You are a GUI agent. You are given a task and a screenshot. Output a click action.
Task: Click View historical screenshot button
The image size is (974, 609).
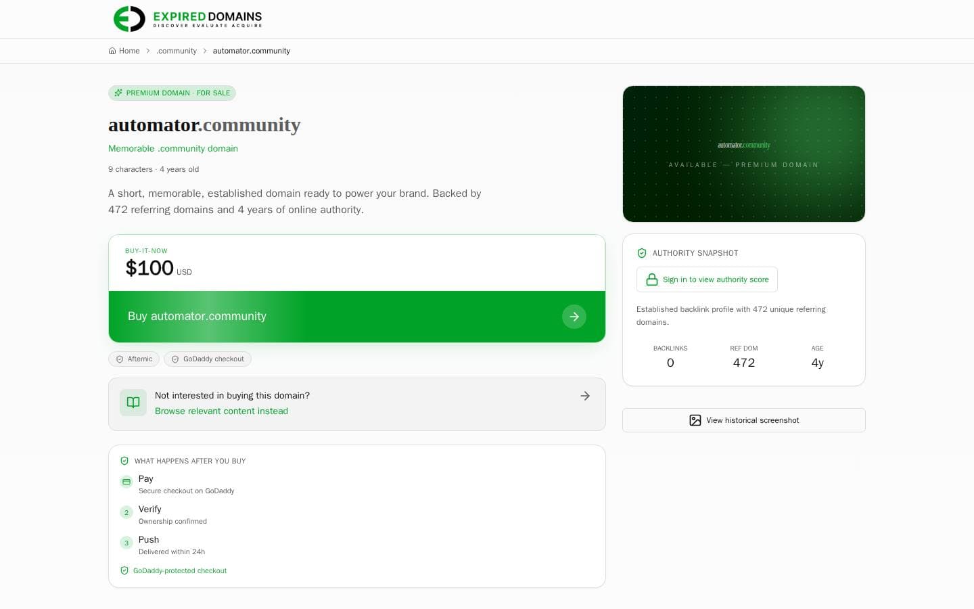(744, 420)
